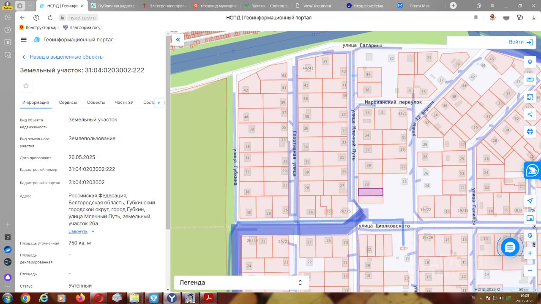Screen dimensions: 541x304
Task: Launch Firefox from the taskbar
Action: 80,298
